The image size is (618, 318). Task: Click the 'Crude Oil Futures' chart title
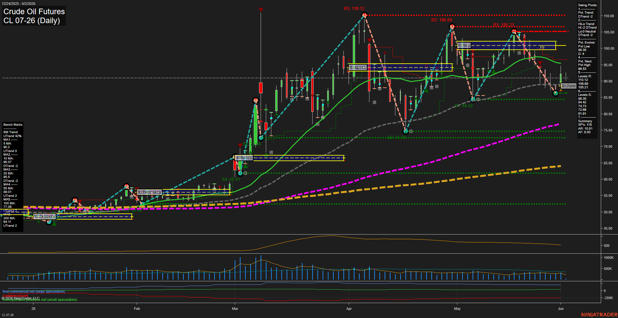pos(34,11)
